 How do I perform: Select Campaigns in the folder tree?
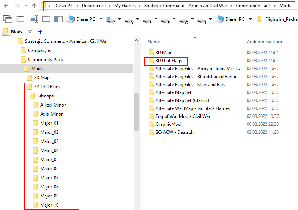point(36,50)
